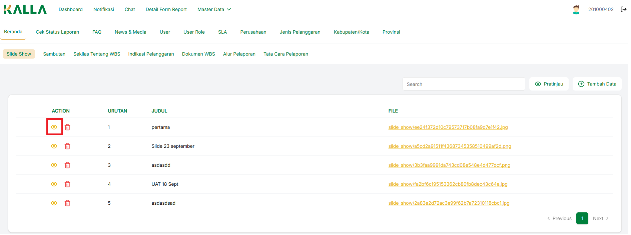Click the trash icon for Slide 23 september

[67, 146]
